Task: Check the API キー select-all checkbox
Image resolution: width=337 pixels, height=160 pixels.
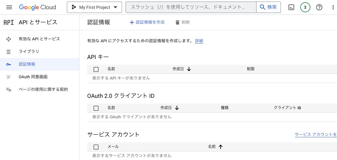Action: (96, 69)
